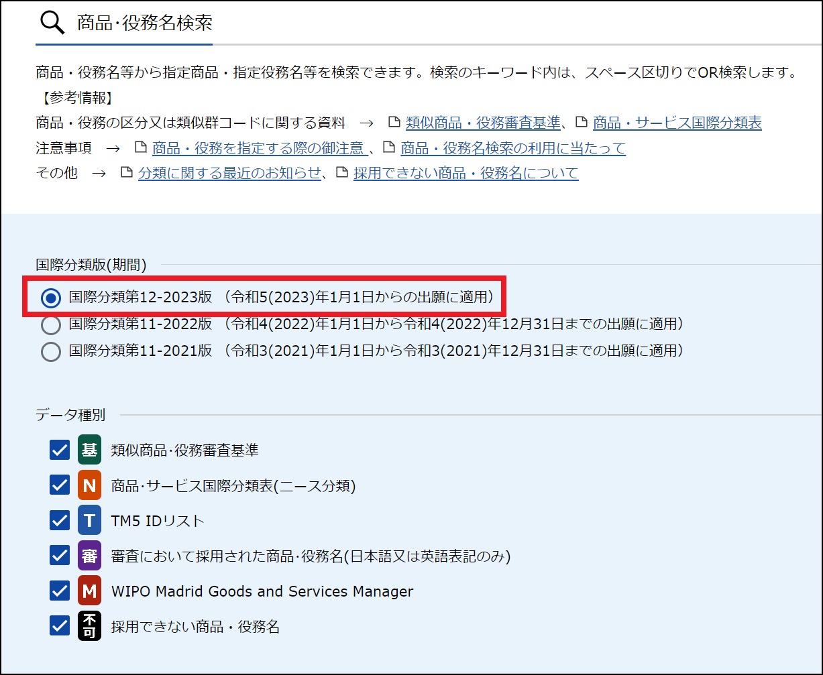This screenshot has height=675, width=823.
Task: Toggle the TM5 IDリスト checkbox
Action: tap(60, 520)
